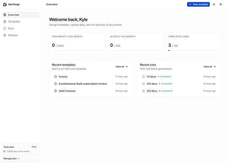Click the Welcome back, Kyle heading
This screenshot has height=163, width=227.
click(x=68, y=19)
